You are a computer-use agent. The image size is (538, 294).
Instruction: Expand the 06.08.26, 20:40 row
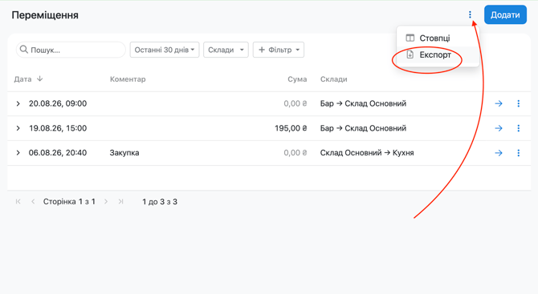18,153
